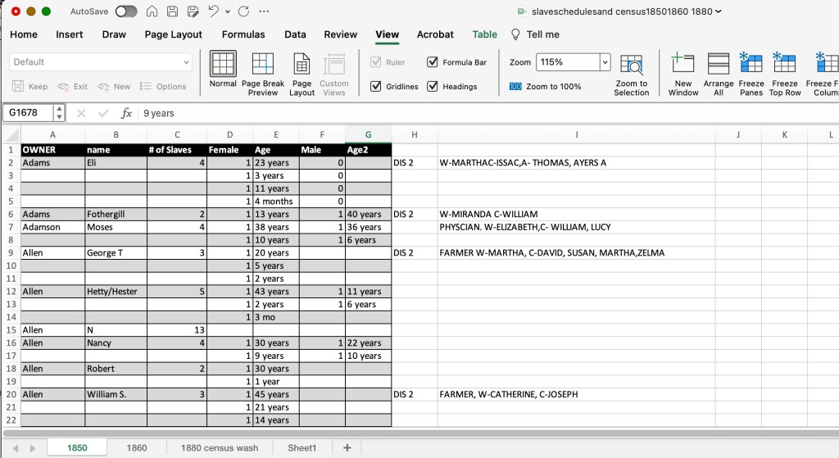Click the Arrange All icon
839x458 pixels.
point(718,65)
